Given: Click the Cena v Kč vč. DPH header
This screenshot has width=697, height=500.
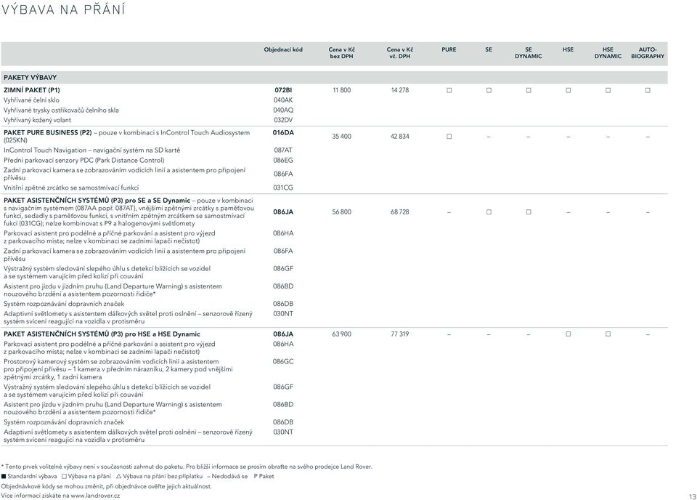Looking at the screenshot, I should tap(399, 53).
